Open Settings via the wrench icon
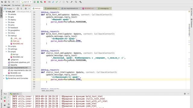Screen dimensions: 193x108 click(x=71, y=2)
